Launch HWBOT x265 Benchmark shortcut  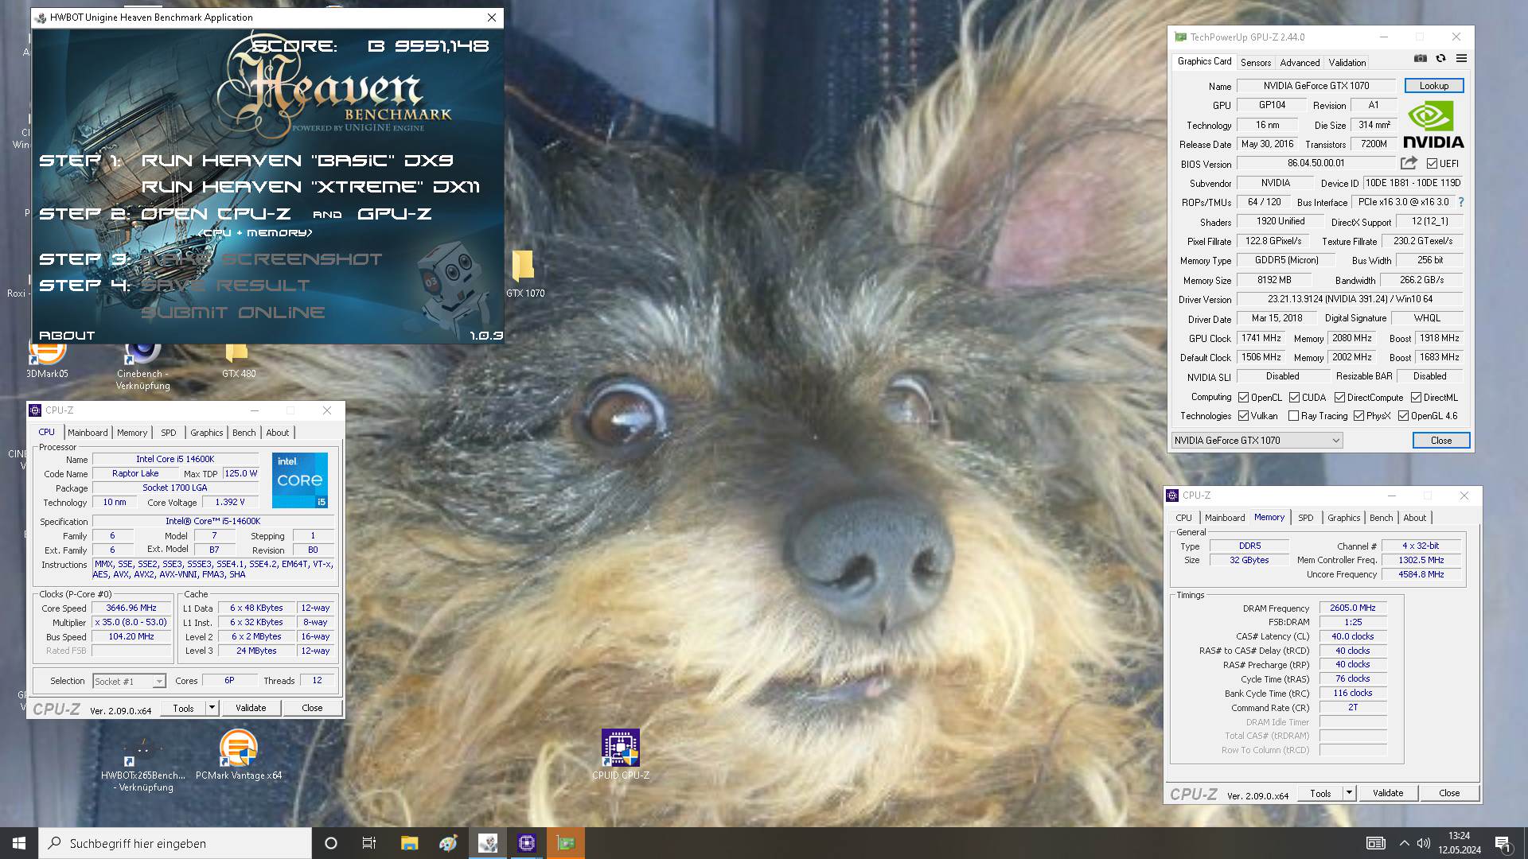143,764
